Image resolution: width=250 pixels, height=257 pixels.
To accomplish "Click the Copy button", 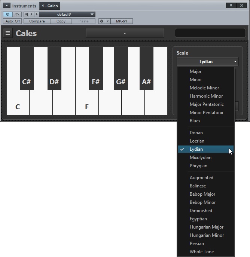I will point(61,21).
